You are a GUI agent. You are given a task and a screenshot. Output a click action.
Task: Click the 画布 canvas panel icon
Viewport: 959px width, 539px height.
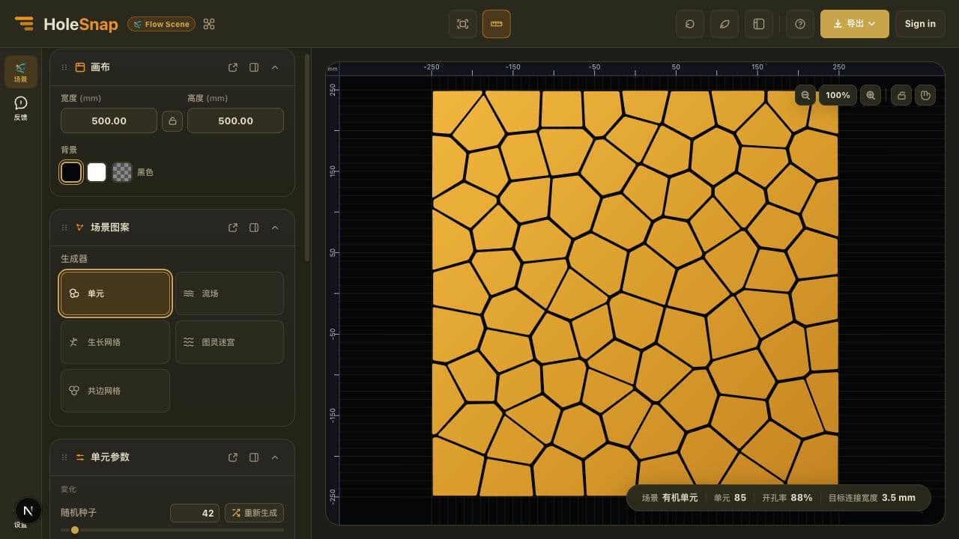80,67
